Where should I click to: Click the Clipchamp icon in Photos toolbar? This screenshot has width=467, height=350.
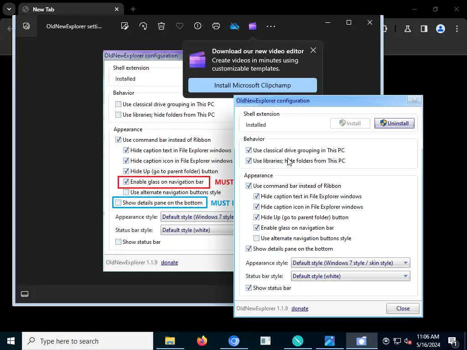(253, 26)
